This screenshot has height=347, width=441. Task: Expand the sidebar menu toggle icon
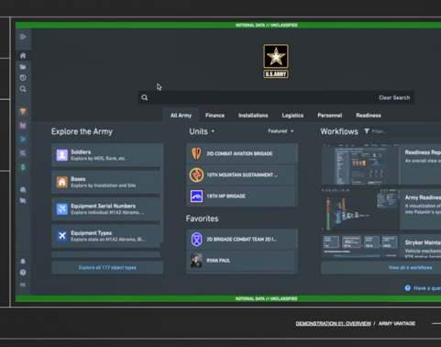coord(23,37)
